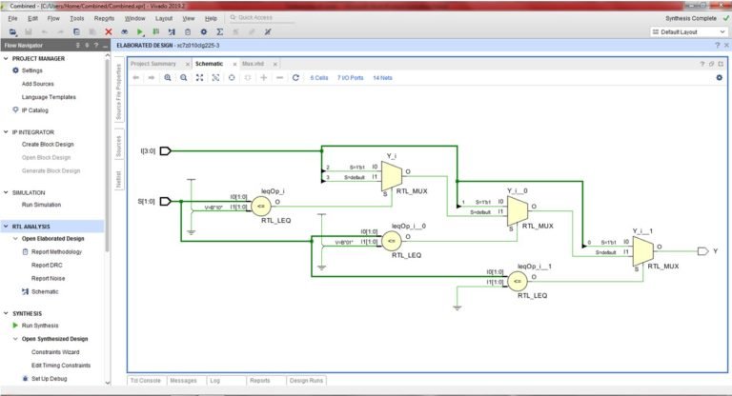Screen dimensions: 732x396
Task: Collapse the SIMULATION section
Action: [x=6, y=192]
